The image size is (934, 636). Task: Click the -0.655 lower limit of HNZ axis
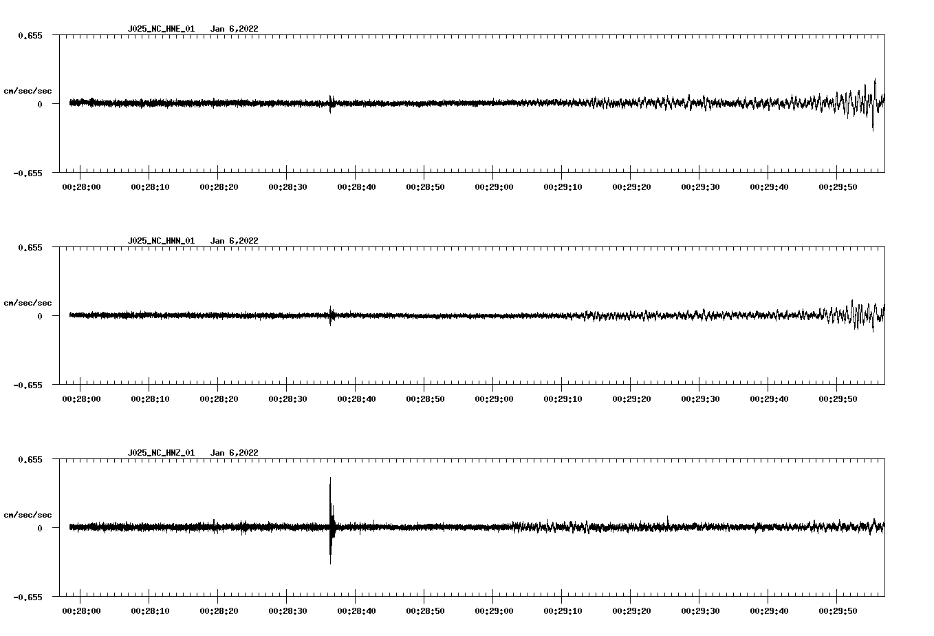28,597
